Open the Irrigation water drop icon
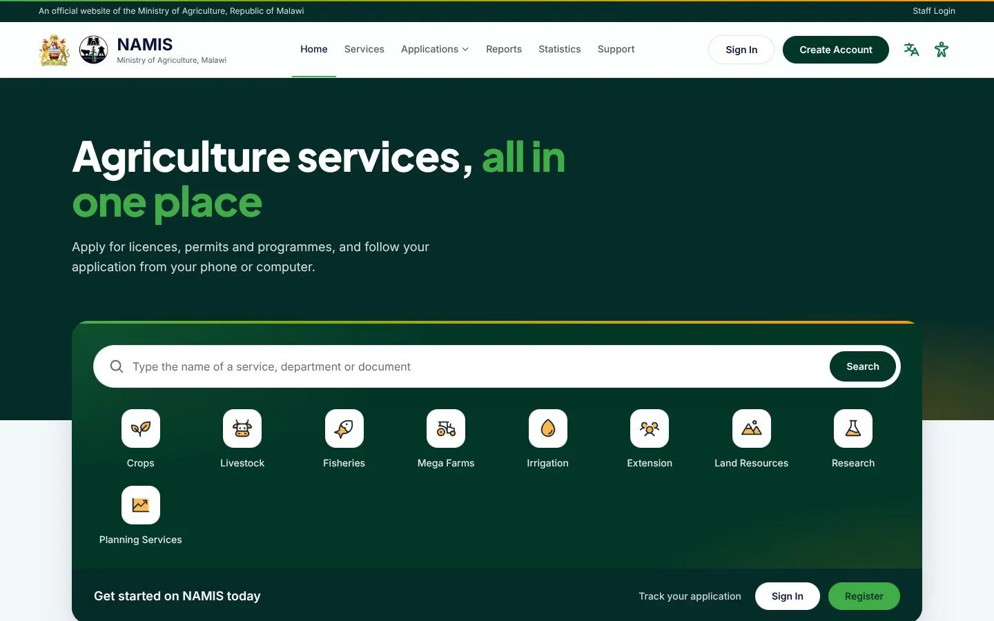This screenshot has width=994, height=621. [x=548, y=428]
